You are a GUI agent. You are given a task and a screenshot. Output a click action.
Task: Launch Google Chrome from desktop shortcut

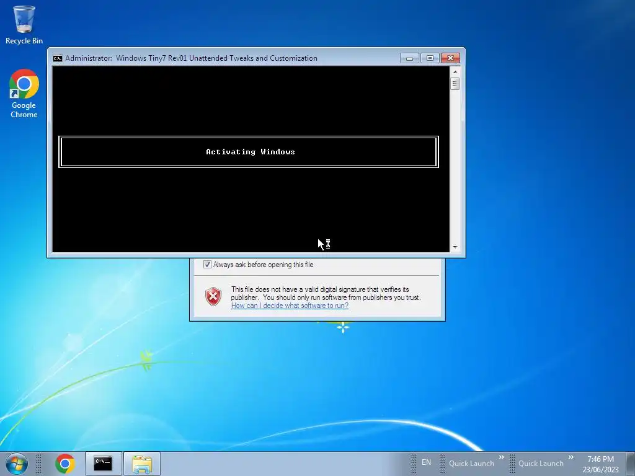(x=24, y=94)
